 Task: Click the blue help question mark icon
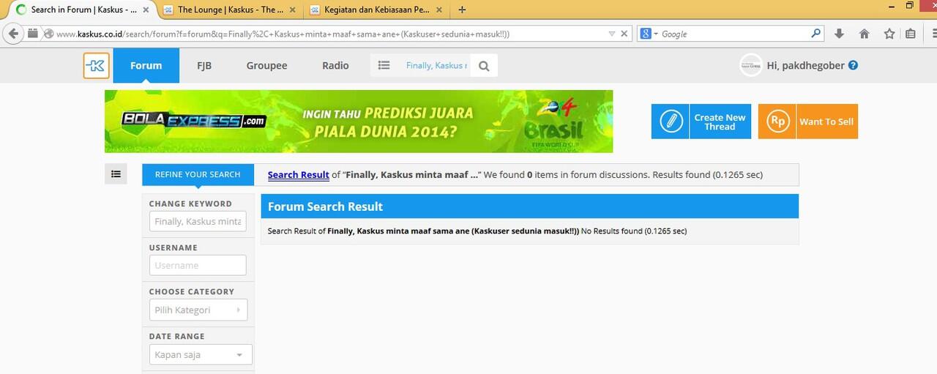pos(853,65)
